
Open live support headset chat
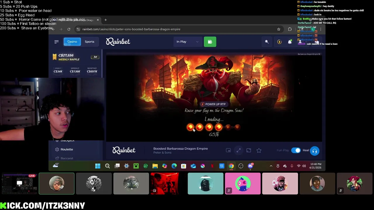point(314,151)
